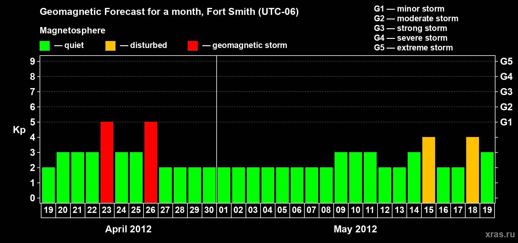Click date label 15 on the axis
Viewport: 518px width, 243px height.
tap(429, 210)
